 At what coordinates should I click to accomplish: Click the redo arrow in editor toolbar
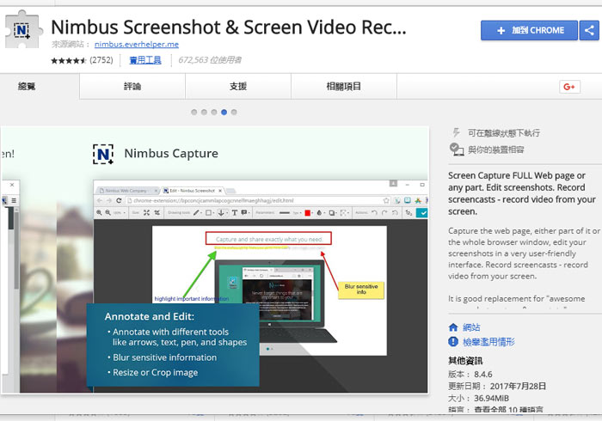384,212
